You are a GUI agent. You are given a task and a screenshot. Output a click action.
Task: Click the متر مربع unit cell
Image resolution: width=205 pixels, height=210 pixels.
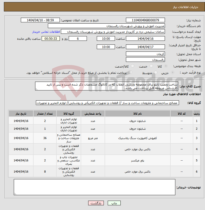[93, 138]
